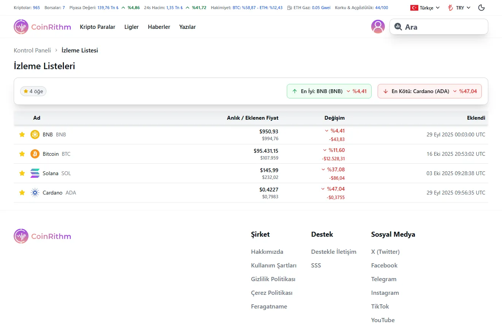Screen dimensions: 502x329
Task: Toggle dark mode moon icon
Action: (x=481, y=8)
